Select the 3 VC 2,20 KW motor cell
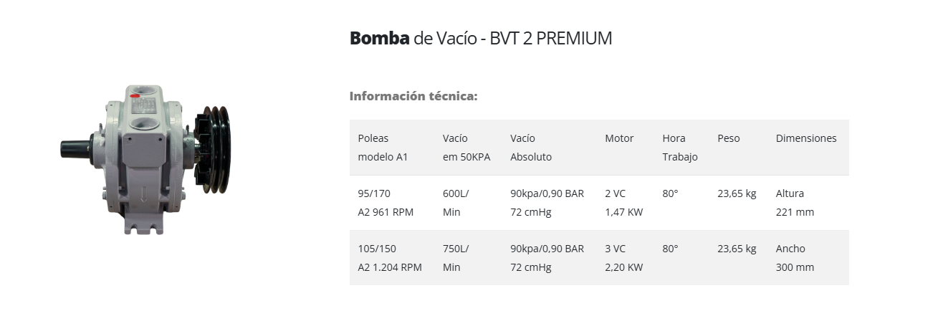The image size is (933, 316). (x=623, y=258)
